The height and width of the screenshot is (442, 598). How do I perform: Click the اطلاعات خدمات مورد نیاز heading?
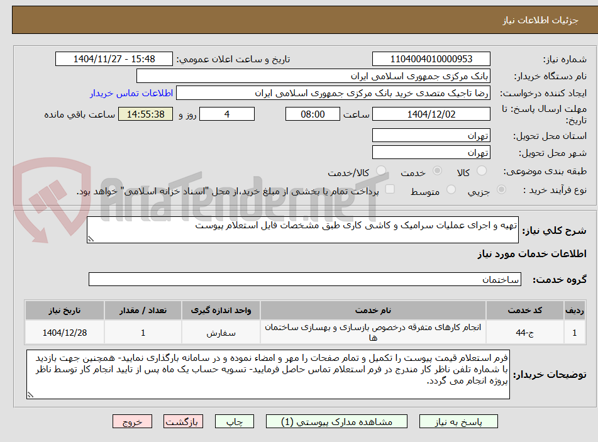pos(531,254)
